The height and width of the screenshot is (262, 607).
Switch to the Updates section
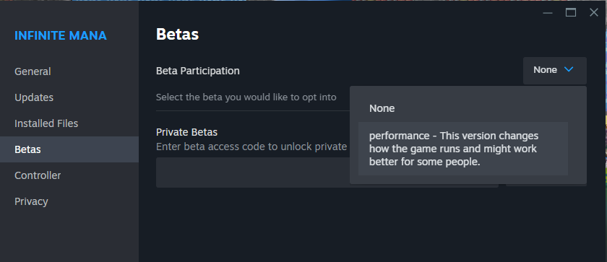point(34,97)
